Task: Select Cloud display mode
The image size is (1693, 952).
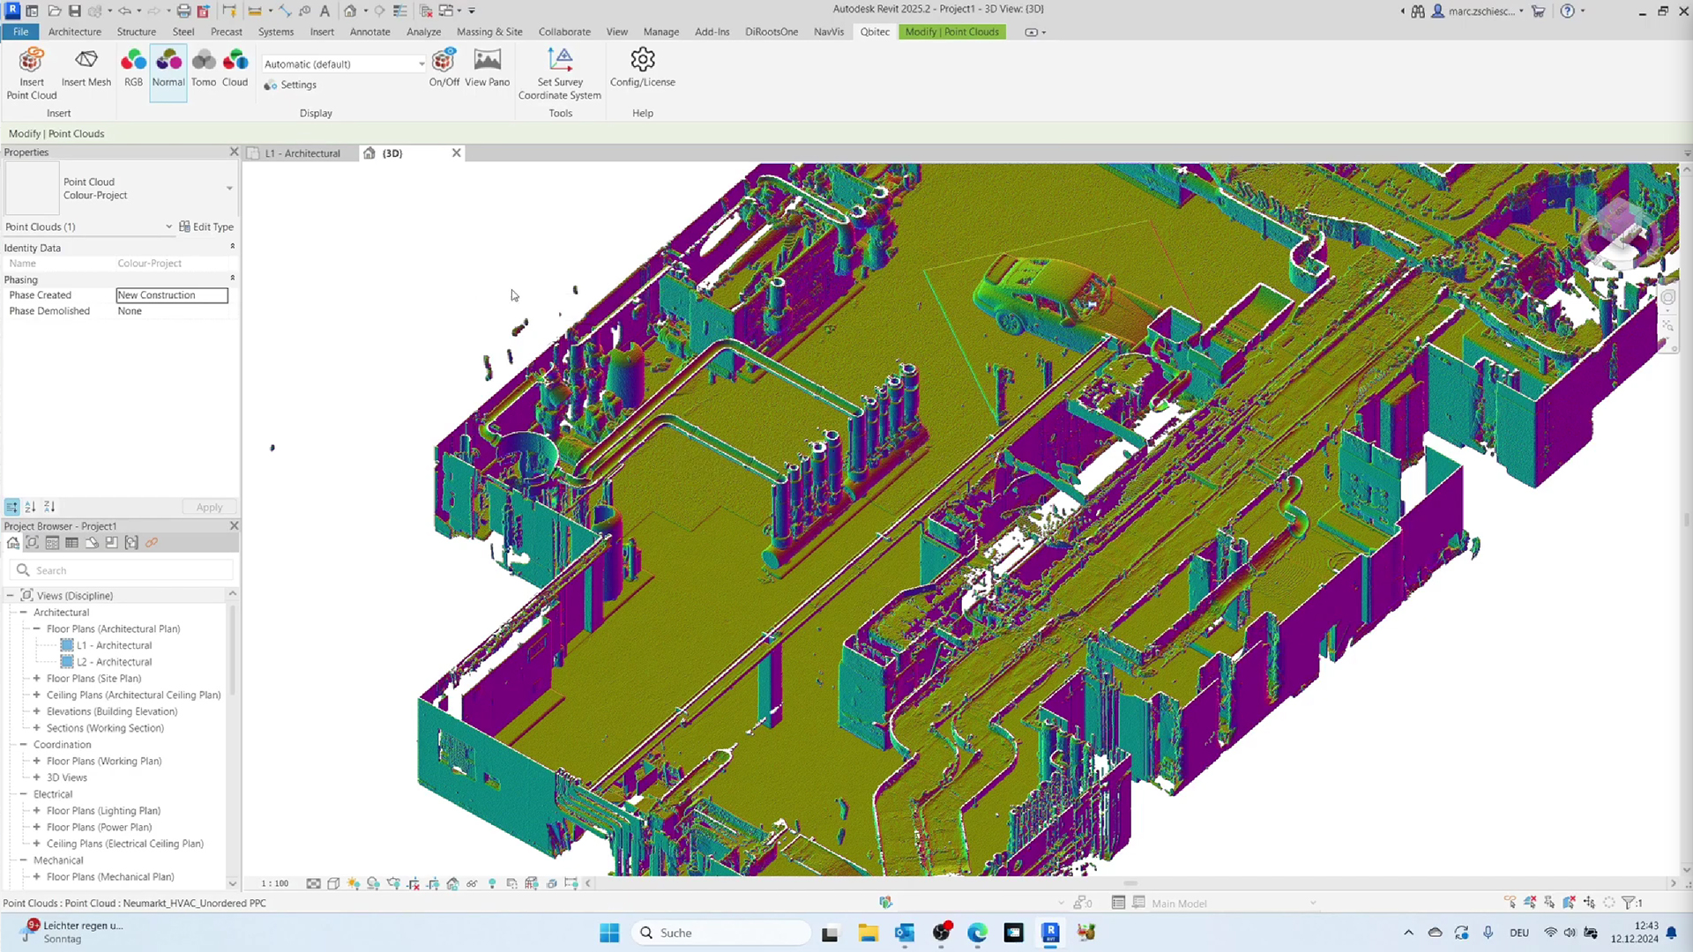Action: click(x=235, y=69)
